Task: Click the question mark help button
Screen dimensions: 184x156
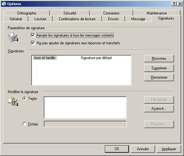Action: click(x=174, y=4)
